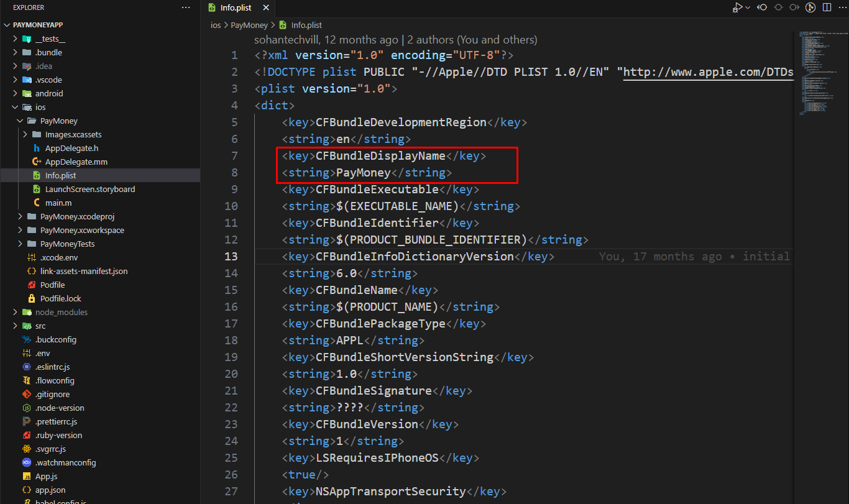Go to the next change icon
The image size is (849, 504).
[794, 7]
